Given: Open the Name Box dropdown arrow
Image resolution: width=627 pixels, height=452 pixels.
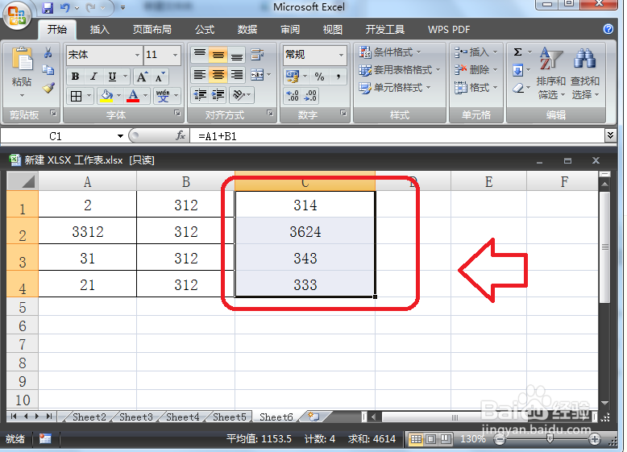Looking at the screenshot, I should (120, 136).
